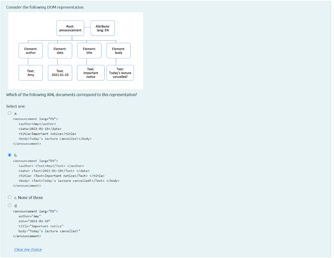Image resolution: width=334 pixels, height=258 pixels.
Task: Select radio option d
Action: pyautogui.click(x=9, y=205)
